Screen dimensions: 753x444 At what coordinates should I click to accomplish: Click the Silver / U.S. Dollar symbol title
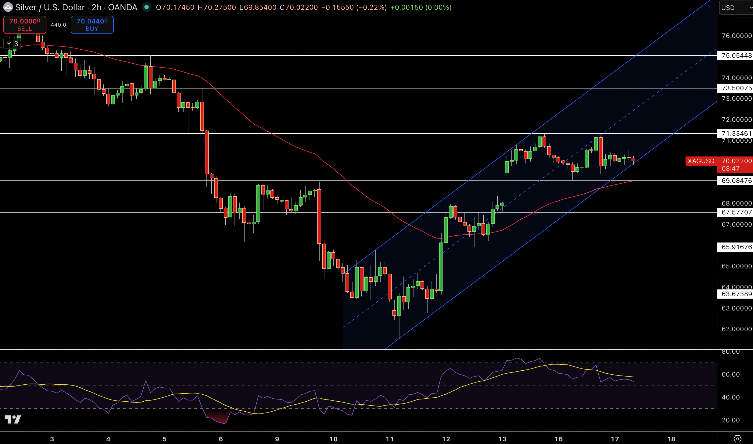50,7
